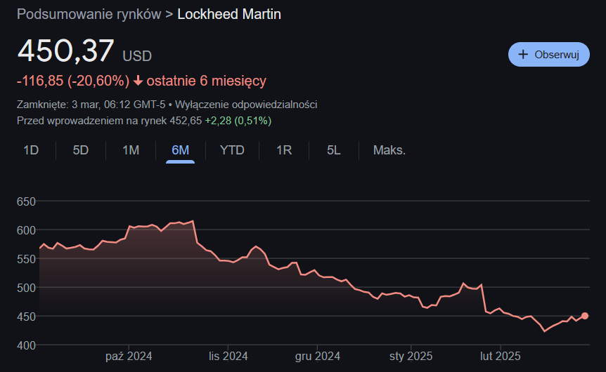Select the 5L five-year tab
The height and width of the screenshot is (372, 606).
point(334,150)
